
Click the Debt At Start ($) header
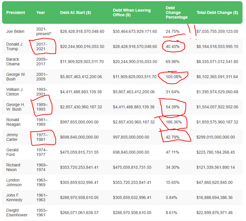pyautogui.click(x=75, y=12)
